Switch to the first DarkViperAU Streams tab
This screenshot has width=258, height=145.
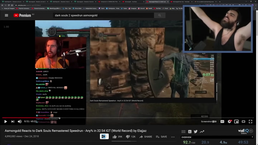[13, 2]
